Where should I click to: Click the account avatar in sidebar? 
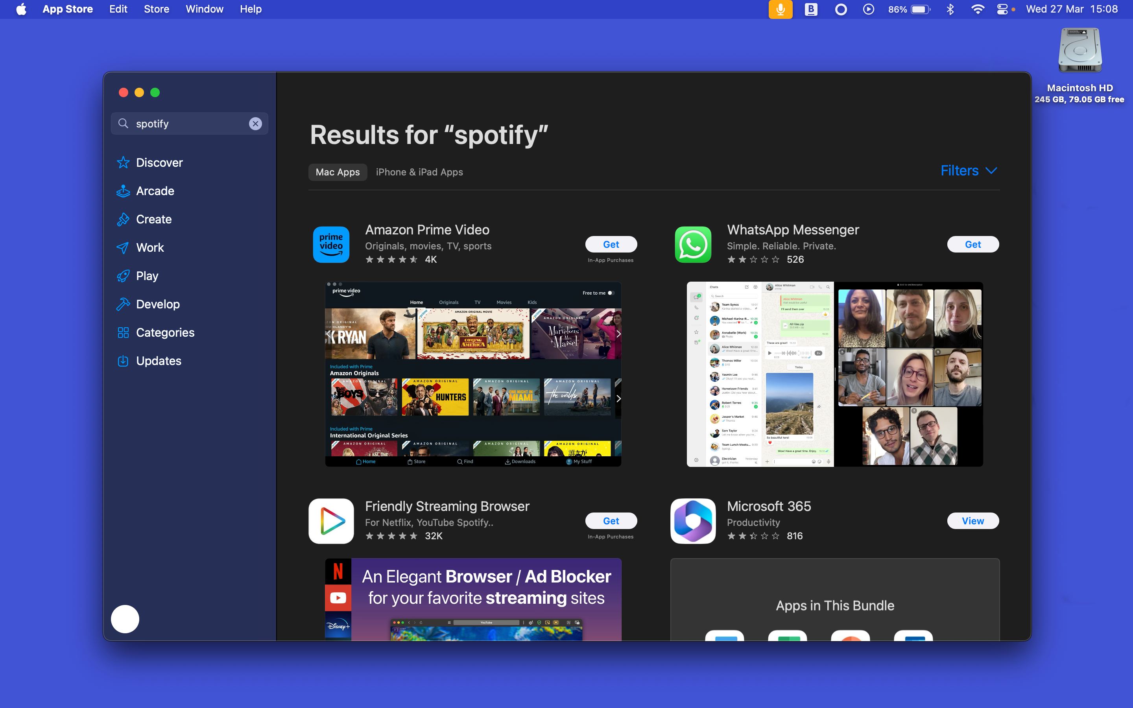point(125,619)
